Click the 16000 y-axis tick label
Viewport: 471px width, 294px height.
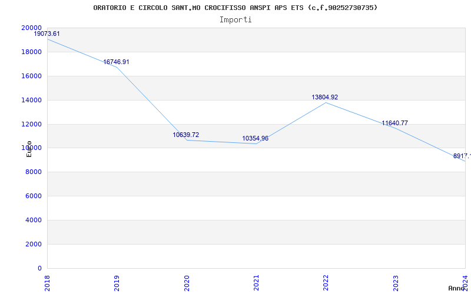pos(31,76)
